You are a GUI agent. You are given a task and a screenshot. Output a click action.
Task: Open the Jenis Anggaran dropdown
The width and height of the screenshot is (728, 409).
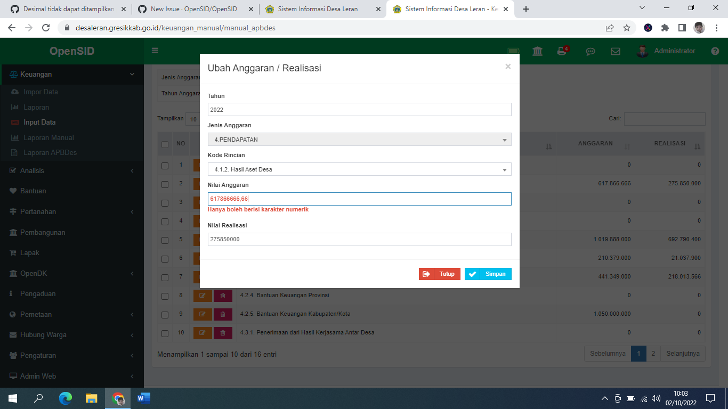tap(359, 139)
